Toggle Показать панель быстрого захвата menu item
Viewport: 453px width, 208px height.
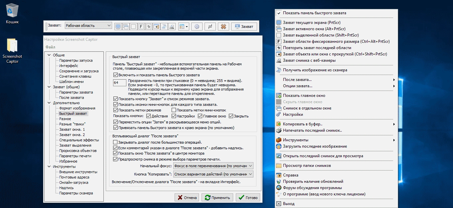(336, 13)
